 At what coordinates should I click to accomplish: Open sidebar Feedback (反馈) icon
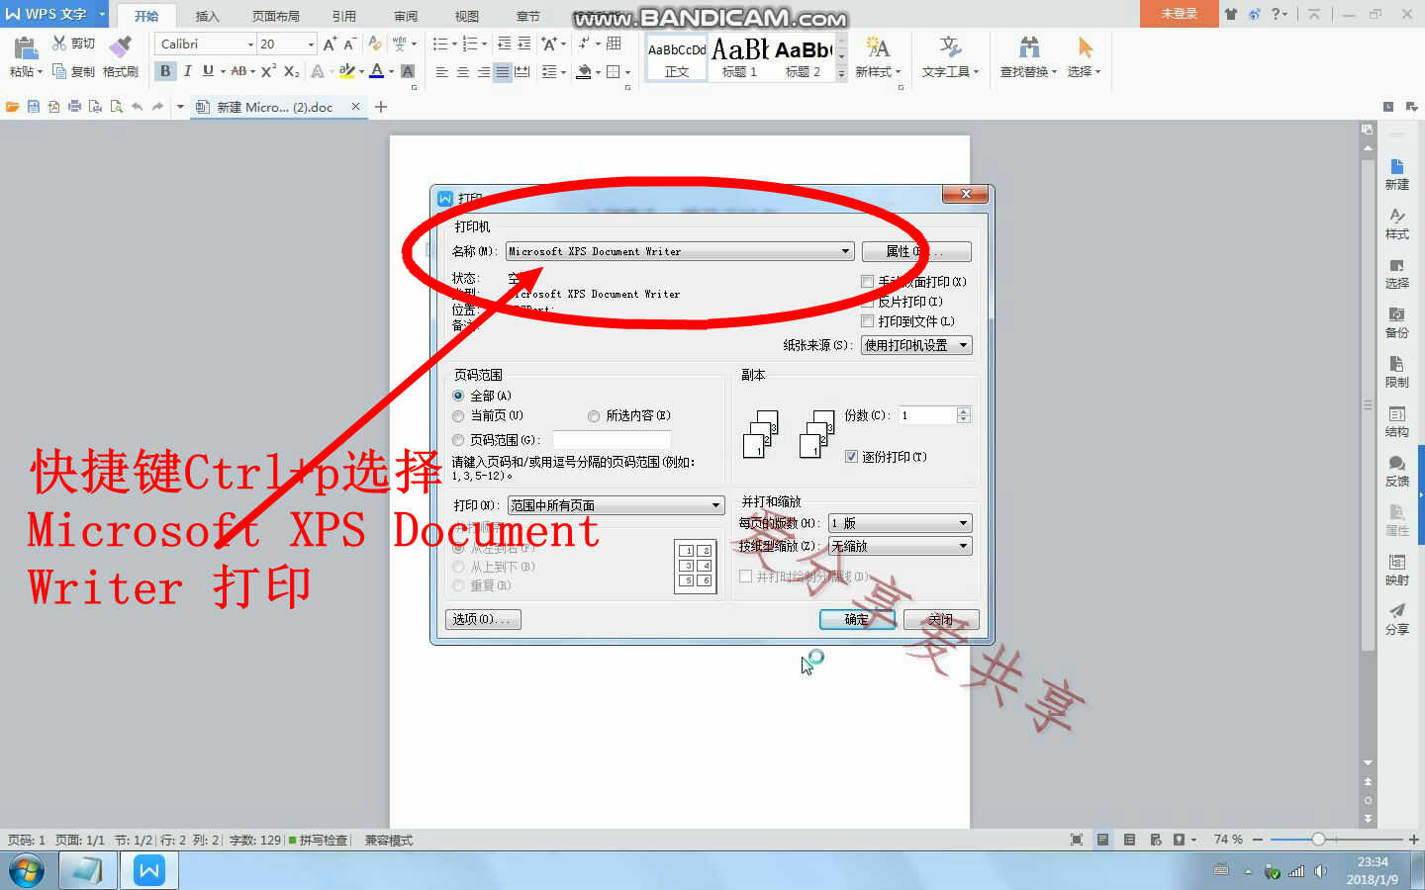[x=1396, y=471]
